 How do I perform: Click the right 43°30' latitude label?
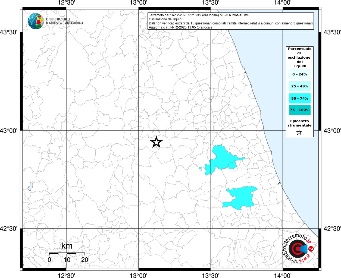point(332,32)
